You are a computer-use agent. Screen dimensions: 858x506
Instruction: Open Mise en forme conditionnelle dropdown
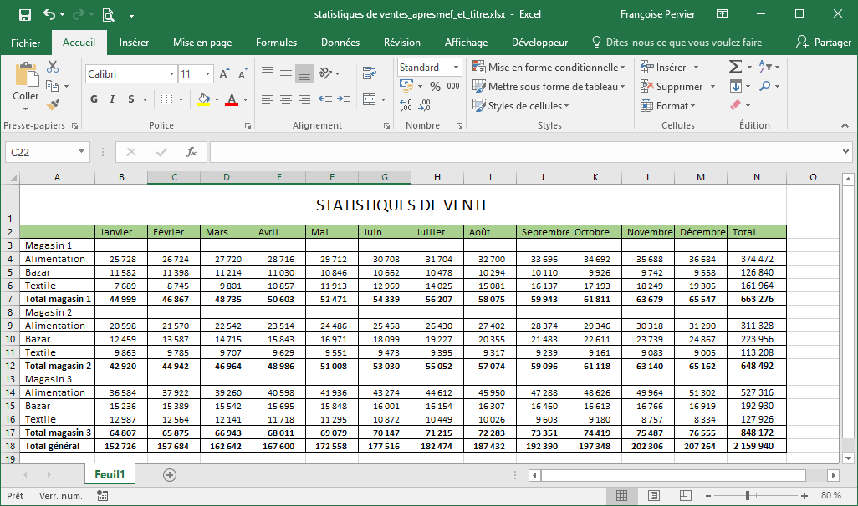click(549, 68)
